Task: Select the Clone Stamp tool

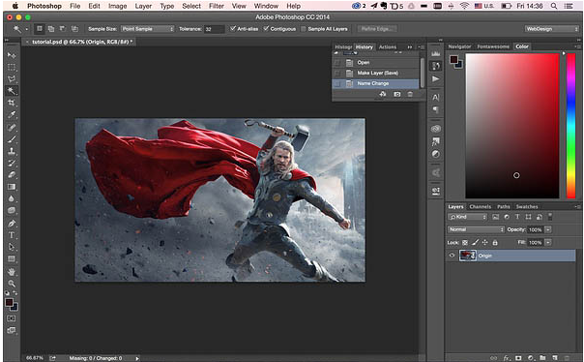Action: [12, 151]
